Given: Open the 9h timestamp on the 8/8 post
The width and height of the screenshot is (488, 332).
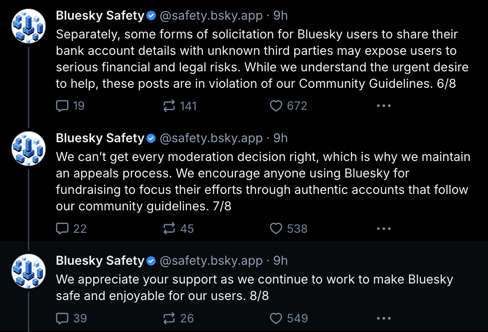Looking at the screenshot, I should point(281,261).
